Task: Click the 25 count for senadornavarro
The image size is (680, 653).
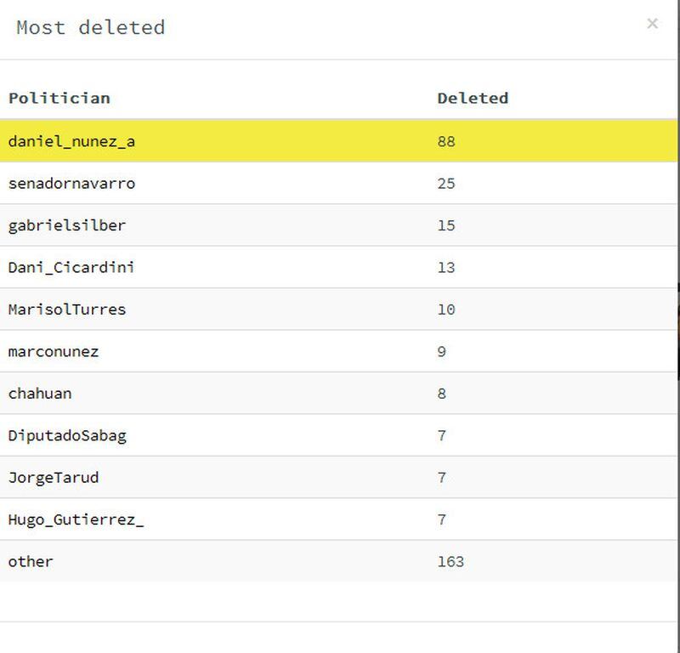Action: [446, 184]
